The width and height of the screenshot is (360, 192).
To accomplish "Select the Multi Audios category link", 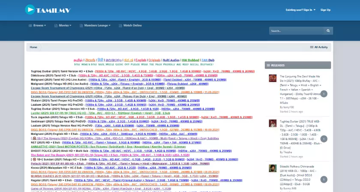I will (x=171, y=60).
